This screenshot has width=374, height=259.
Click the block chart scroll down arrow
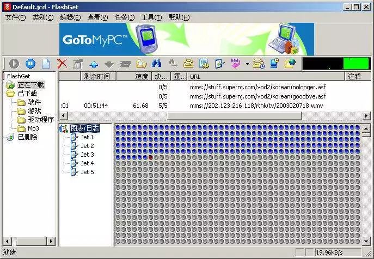click(366, 242)
